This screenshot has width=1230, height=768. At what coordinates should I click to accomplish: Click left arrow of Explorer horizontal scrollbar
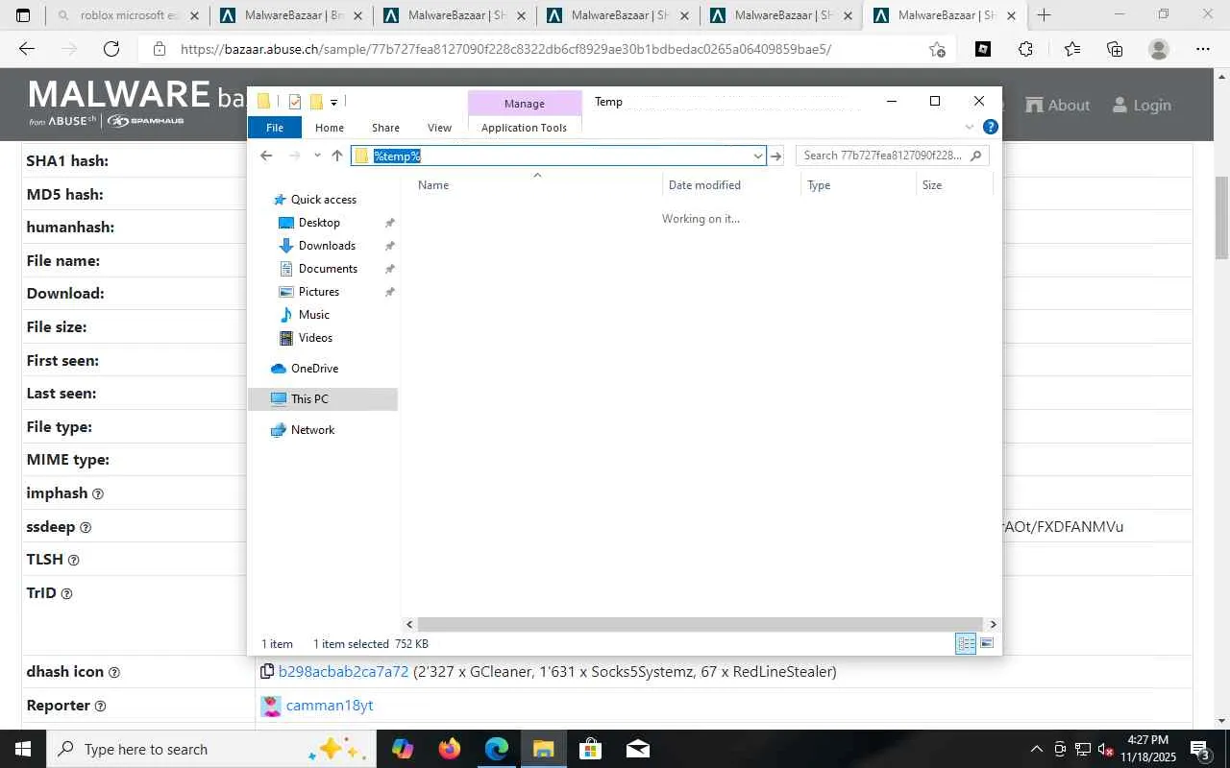tap(409, 624)
